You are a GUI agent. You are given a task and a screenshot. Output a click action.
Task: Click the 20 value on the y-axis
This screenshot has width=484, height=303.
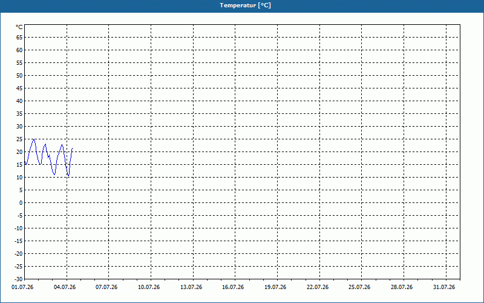[19, 152]
